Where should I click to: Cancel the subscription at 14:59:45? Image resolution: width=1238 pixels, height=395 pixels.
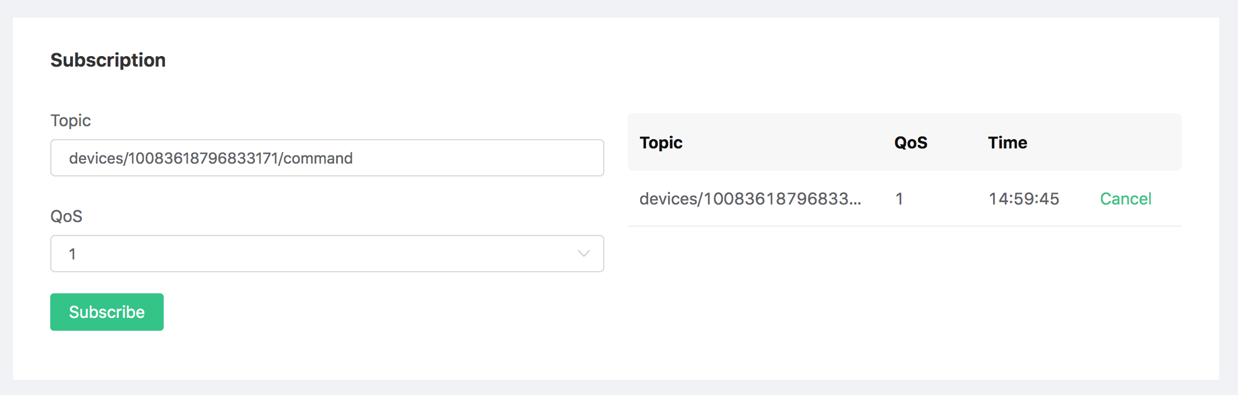tap(1125, 199)
